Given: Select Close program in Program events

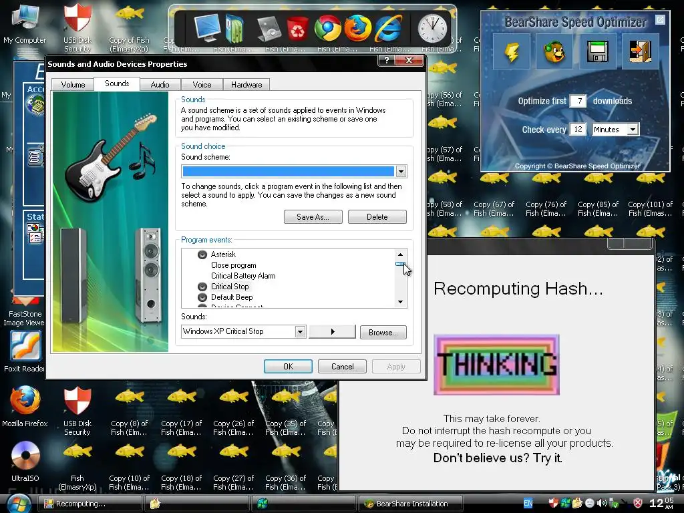Looking at the screenshot, I should tap(233, 265).
